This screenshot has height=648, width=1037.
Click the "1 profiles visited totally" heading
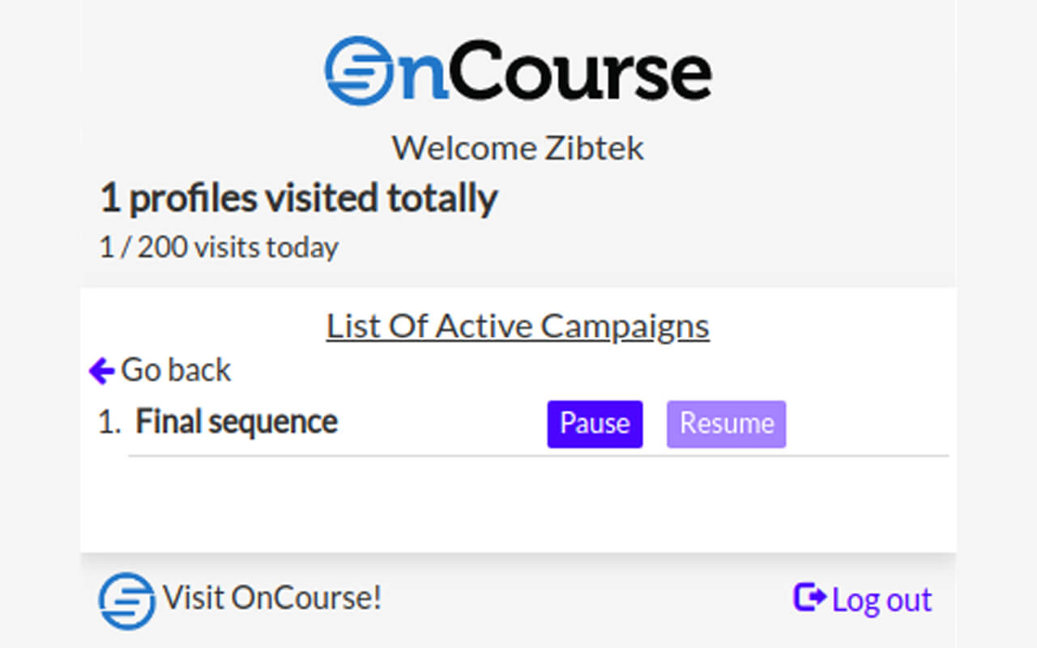pos(298,198)
